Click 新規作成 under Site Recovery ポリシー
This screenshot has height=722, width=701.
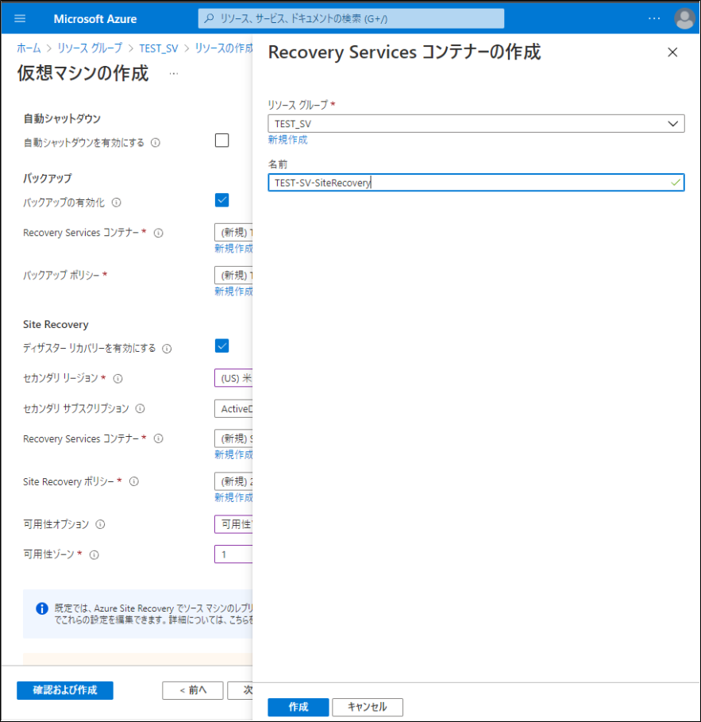[x=233, y=498]
